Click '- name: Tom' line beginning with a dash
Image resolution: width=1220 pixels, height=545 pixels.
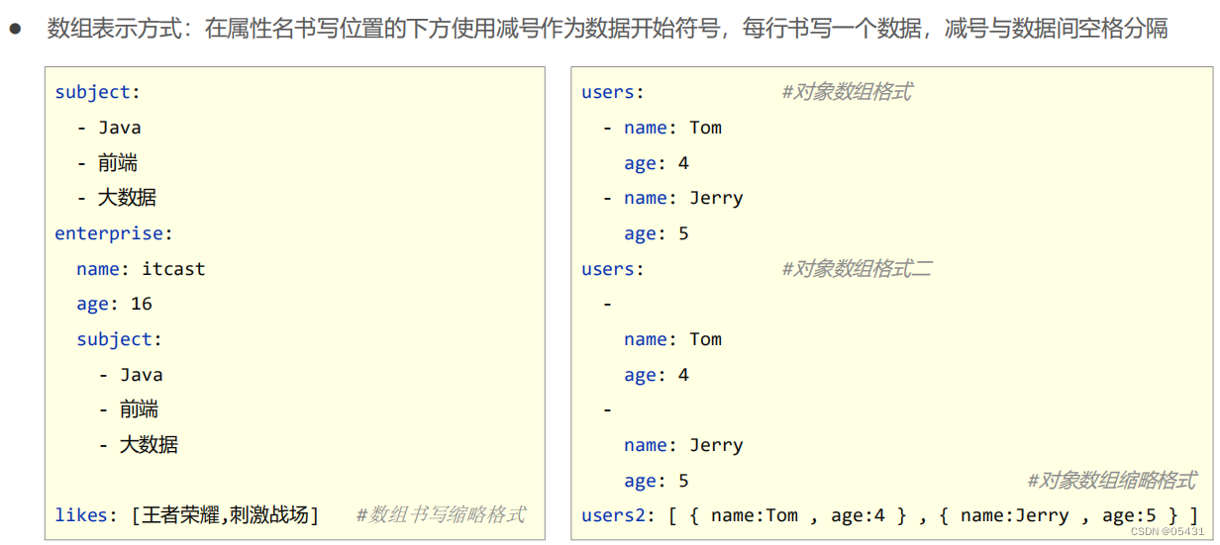pos(662,128)
